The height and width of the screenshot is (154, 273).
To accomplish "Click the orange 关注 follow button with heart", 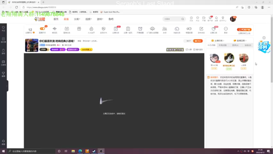I will (x=198, y=41).
